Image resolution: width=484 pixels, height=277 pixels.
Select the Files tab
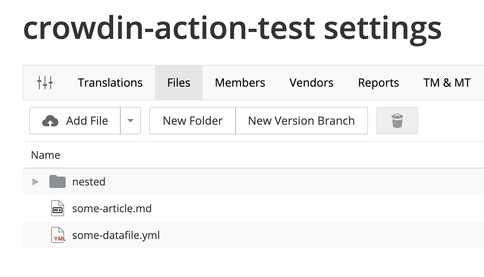click(179, 83)
